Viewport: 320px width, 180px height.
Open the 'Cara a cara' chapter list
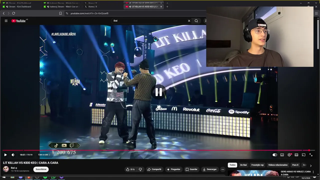44,155
